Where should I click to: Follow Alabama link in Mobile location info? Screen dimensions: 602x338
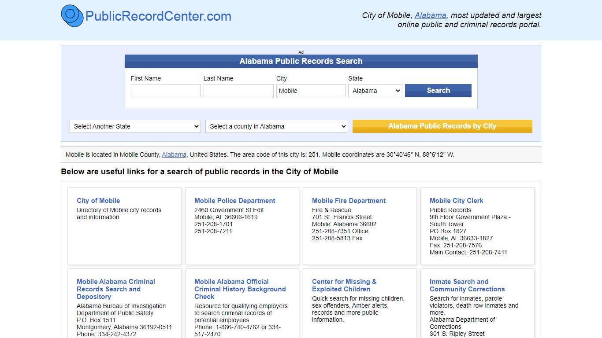click(174, 154)
